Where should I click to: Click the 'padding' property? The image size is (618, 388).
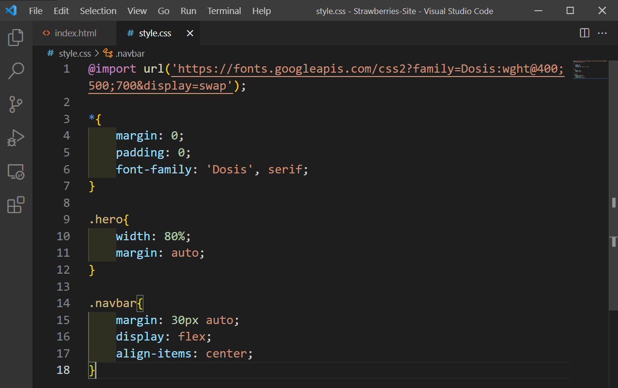(140, 153)
